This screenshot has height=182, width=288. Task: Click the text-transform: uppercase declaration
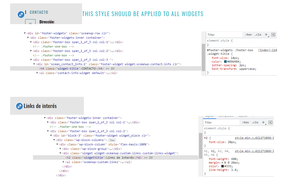tap(234, 69)
